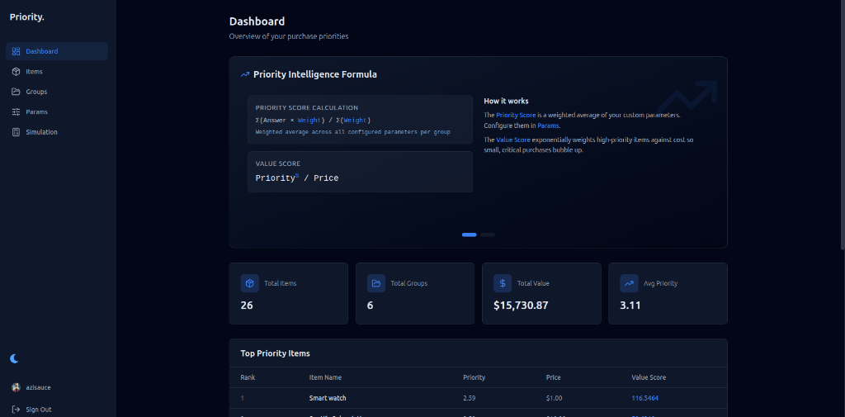Click the Total Groups folder icon card
845x417 pixels.
[376, 283]
